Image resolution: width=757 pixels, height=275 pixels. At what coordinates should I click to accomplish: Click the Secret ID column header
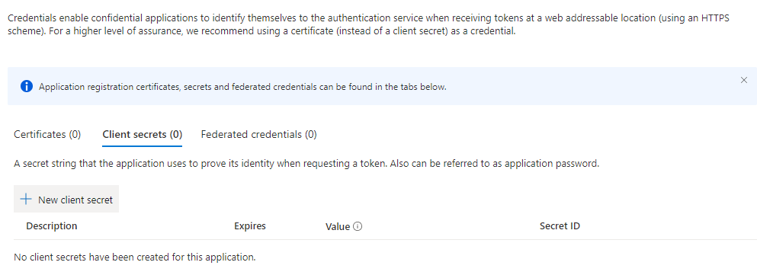click(x=560, y=225)
